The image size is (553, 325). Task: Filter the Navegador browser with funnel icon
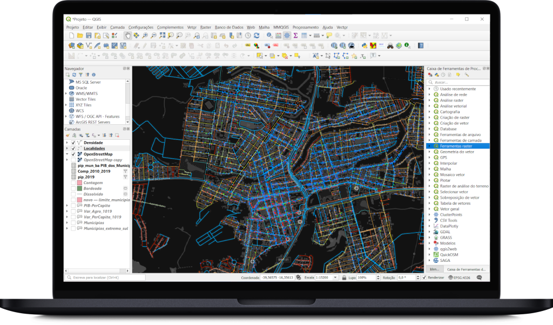coord(81,75)
